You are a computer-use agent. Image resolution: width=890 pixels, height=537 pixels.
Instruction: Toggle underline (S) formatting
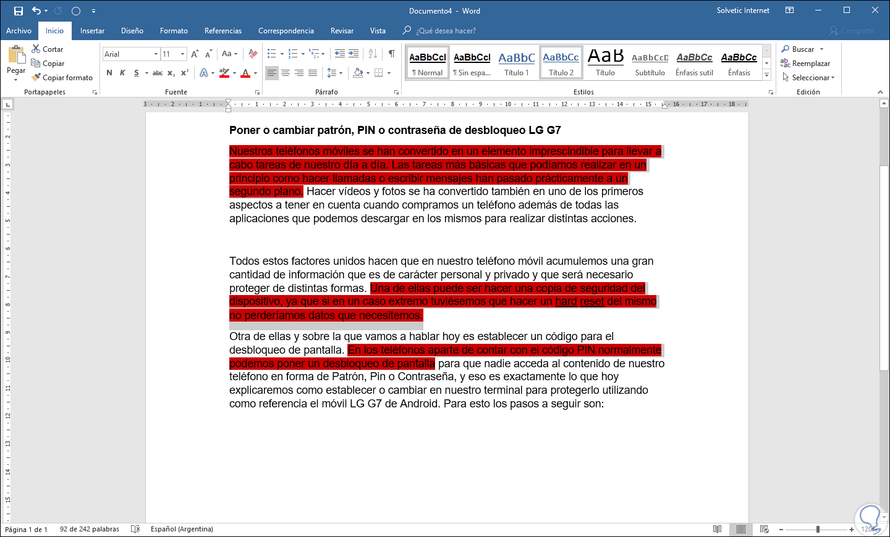tap(137, 73)
